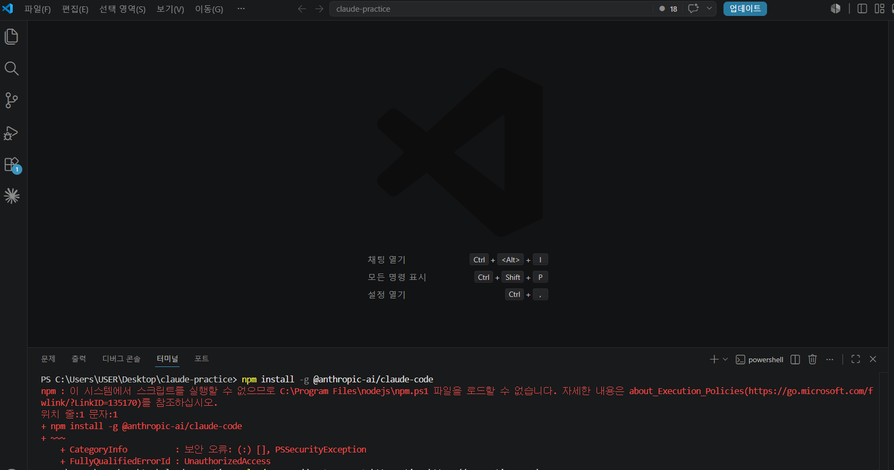
Task: Go forward with the right arrow
Action: point(319,8)
